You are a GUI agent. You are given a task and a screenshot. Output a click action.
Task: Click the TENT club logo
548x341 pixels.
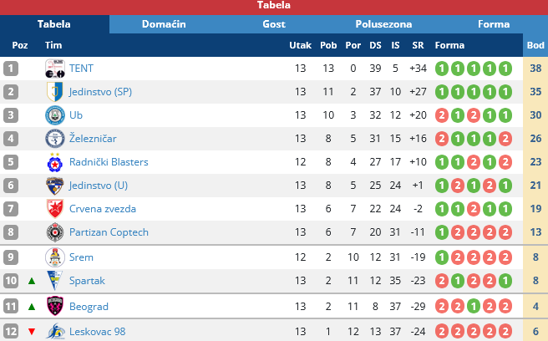[x=55, y=69]
